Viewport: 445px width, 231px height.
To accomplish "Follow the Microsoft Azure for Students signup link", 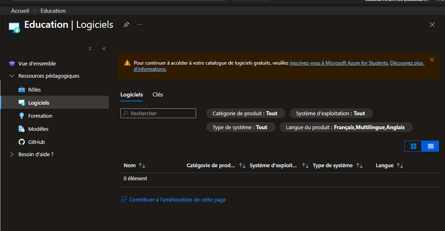I will [339, 63].
